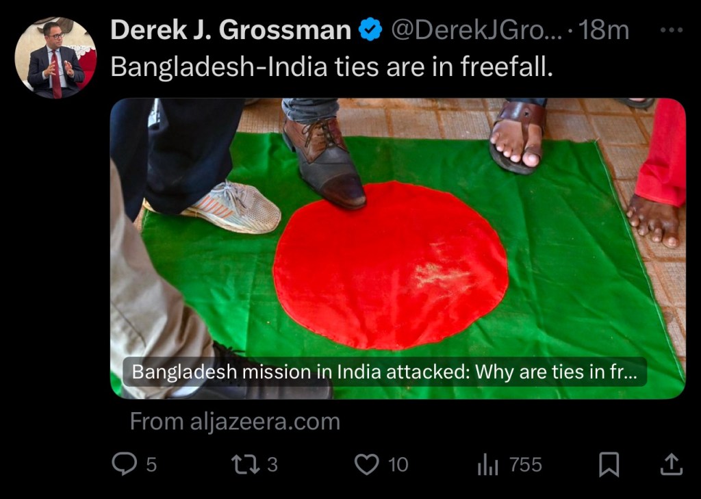701x499 pixels.
Task: Click the 'Bangladesh mission in India attacked' headline
Action: pyautogui.click(x=385, y=372)
